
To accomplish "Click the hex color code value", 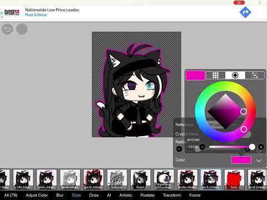I will pos(194,140).
